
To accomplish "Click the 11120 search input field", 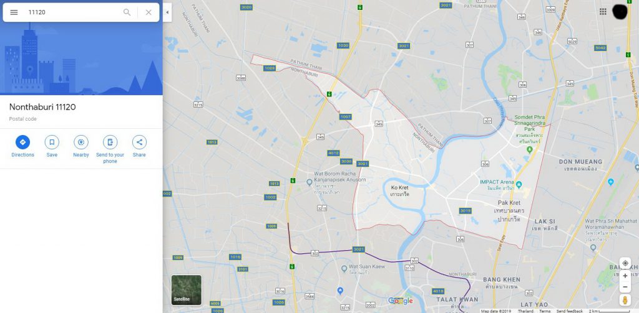I will (74, 12).
